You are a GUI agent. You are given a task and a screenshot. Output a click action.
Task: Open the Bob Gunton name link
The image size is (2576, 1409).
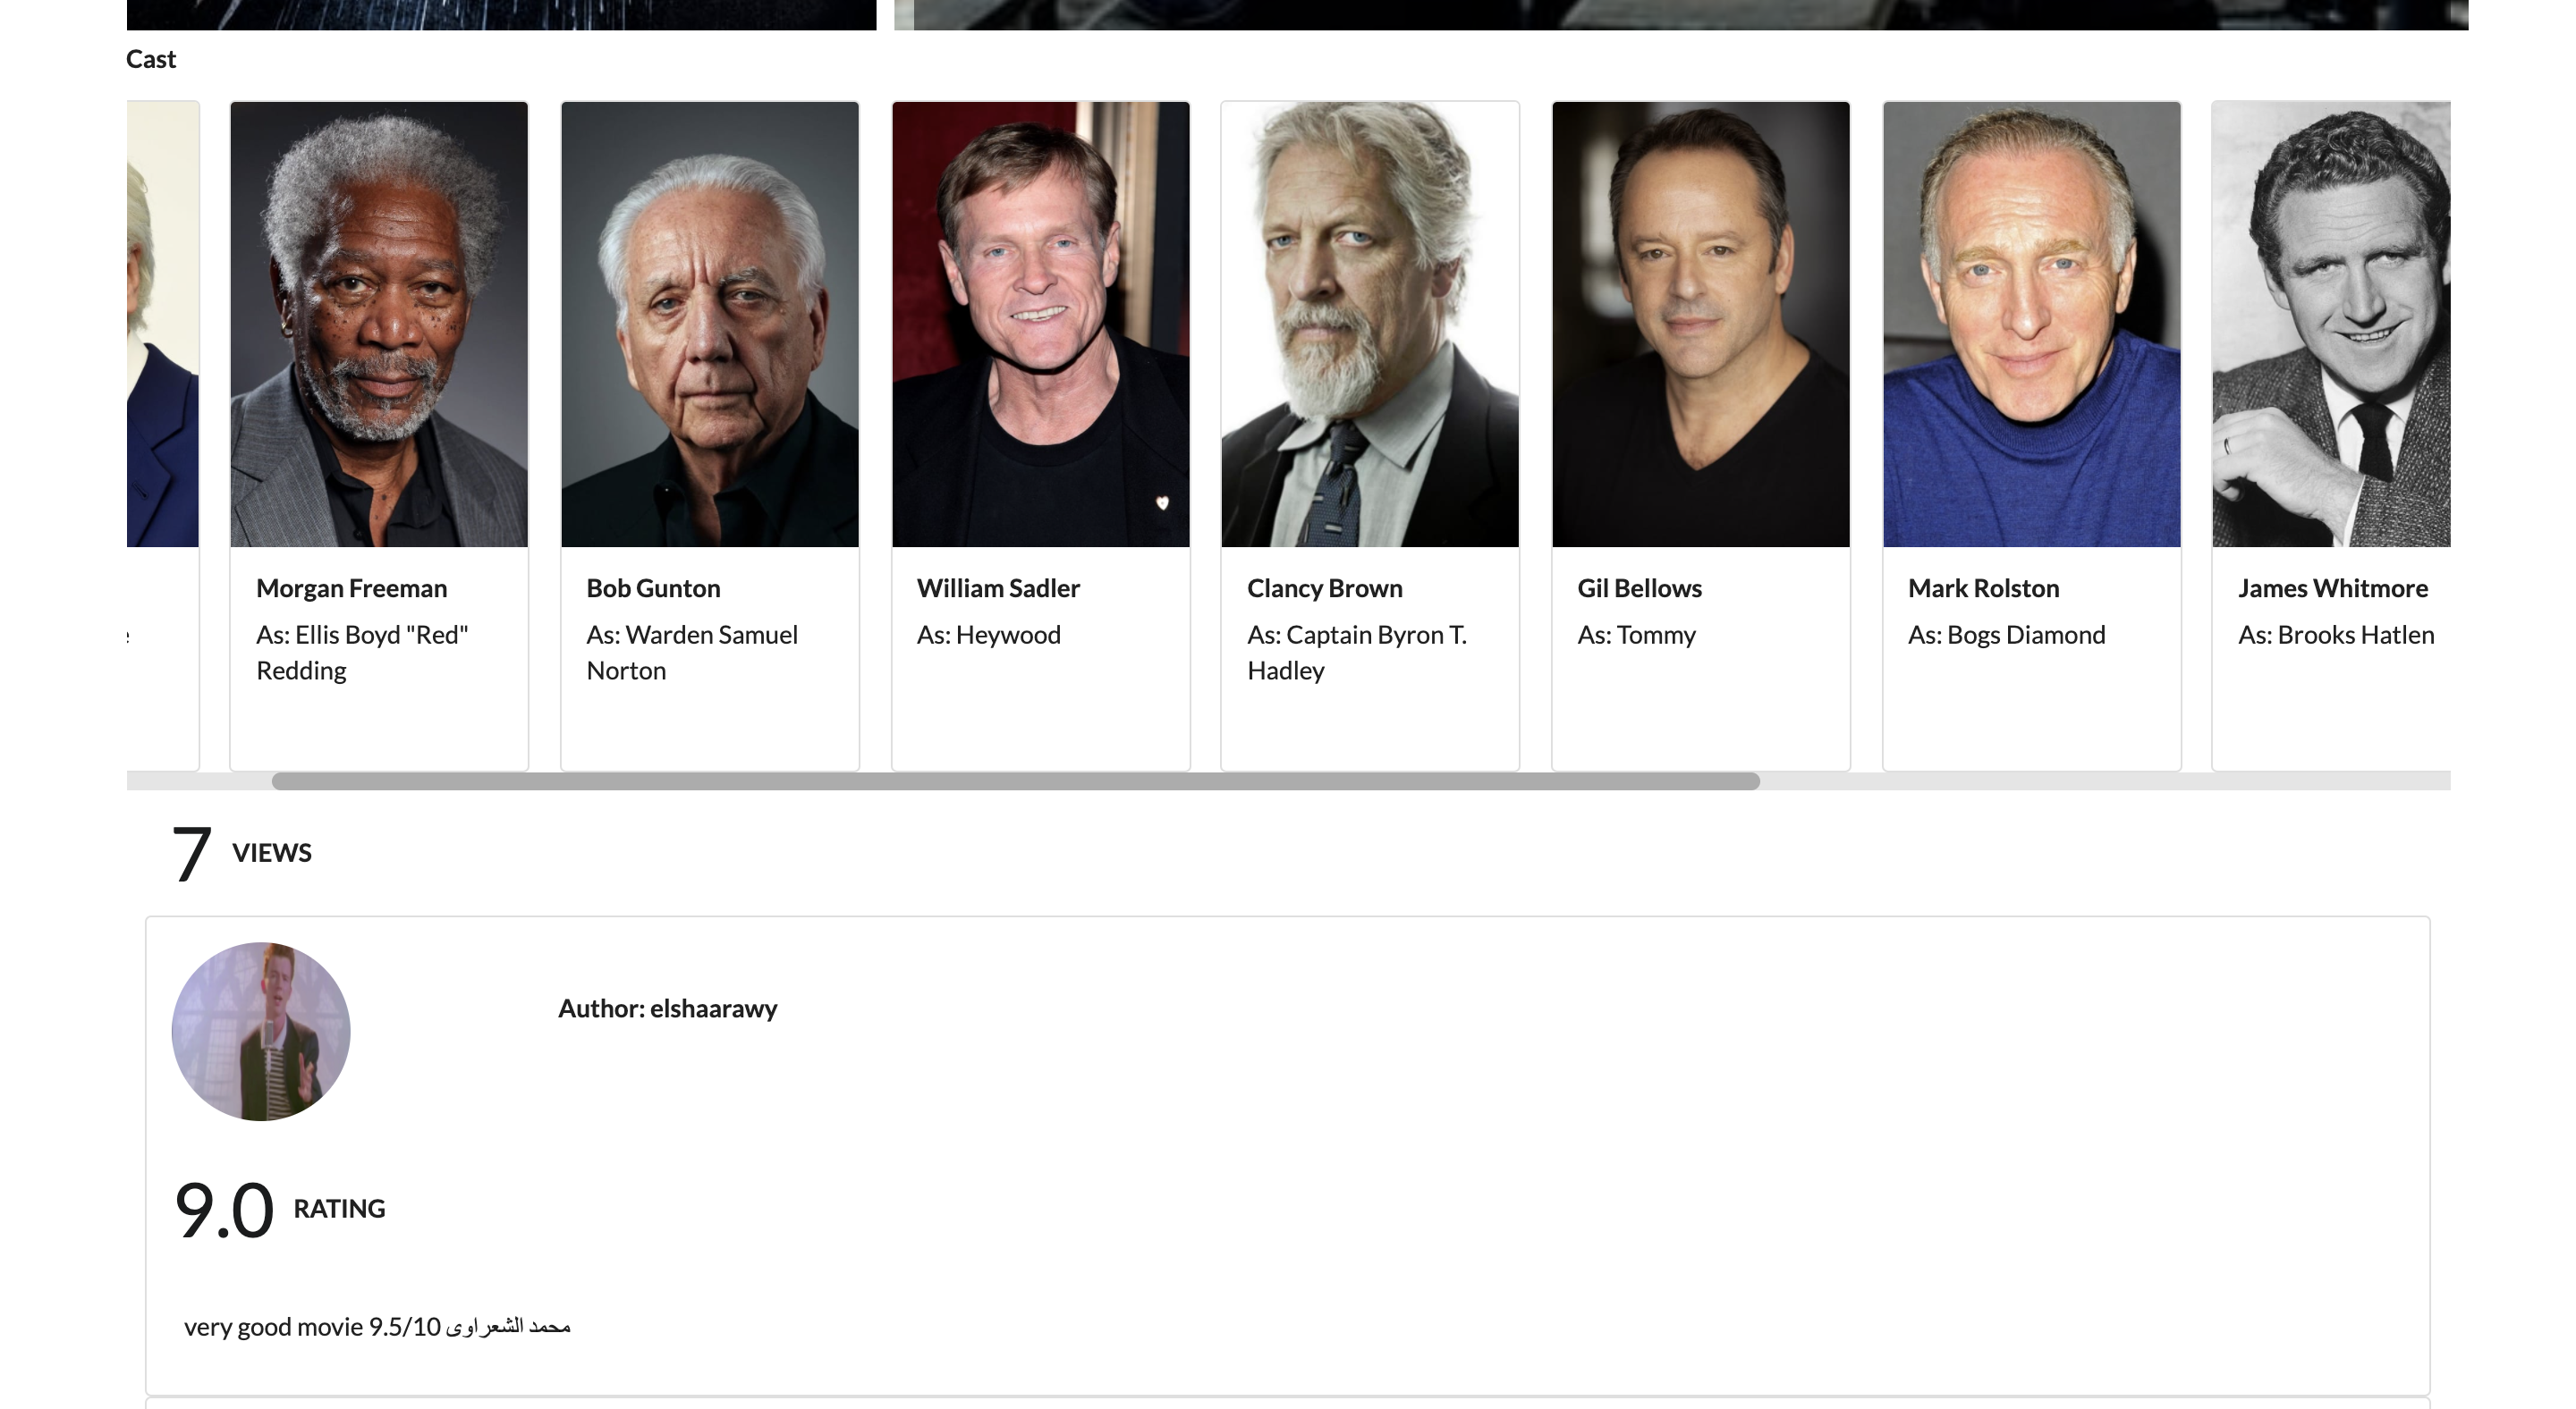point(653,588)
